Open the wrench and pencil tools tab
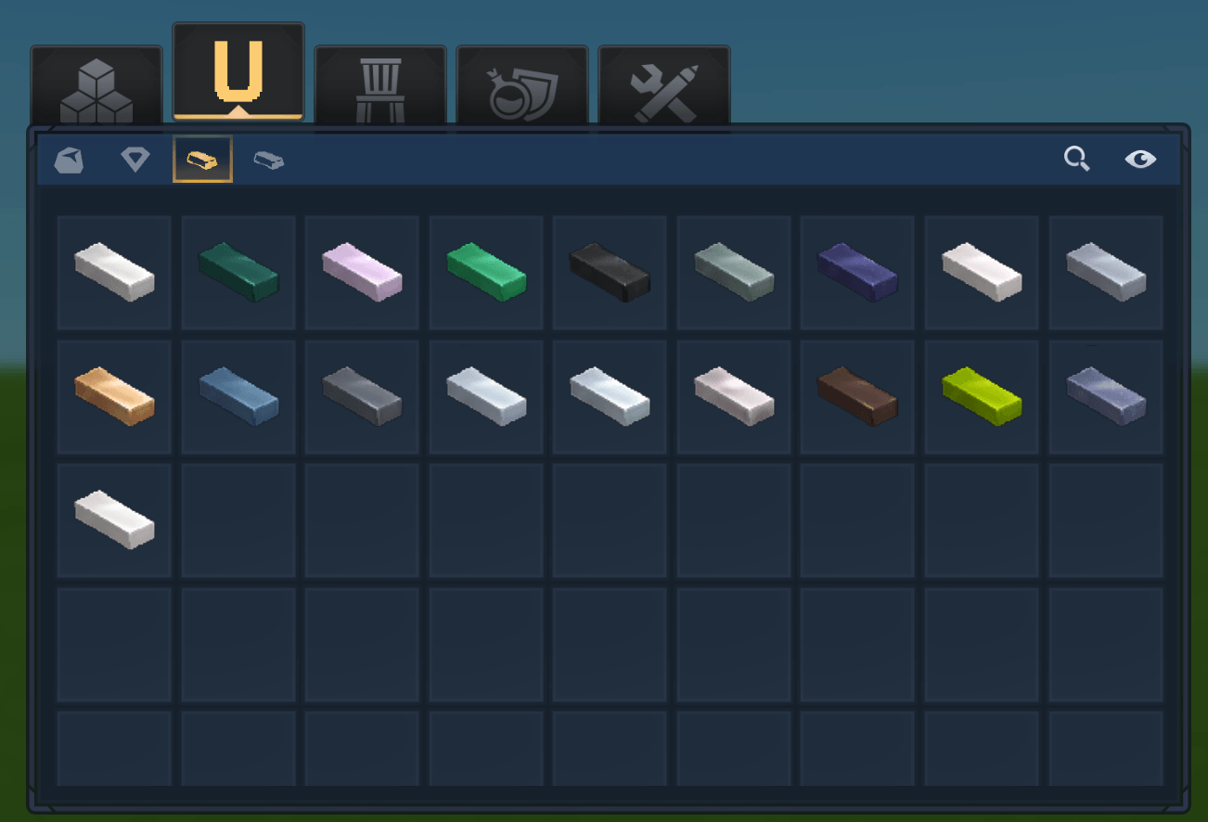Image resolution: width=1208 pixels, height=822 pixels. click(x=664, y=86)
